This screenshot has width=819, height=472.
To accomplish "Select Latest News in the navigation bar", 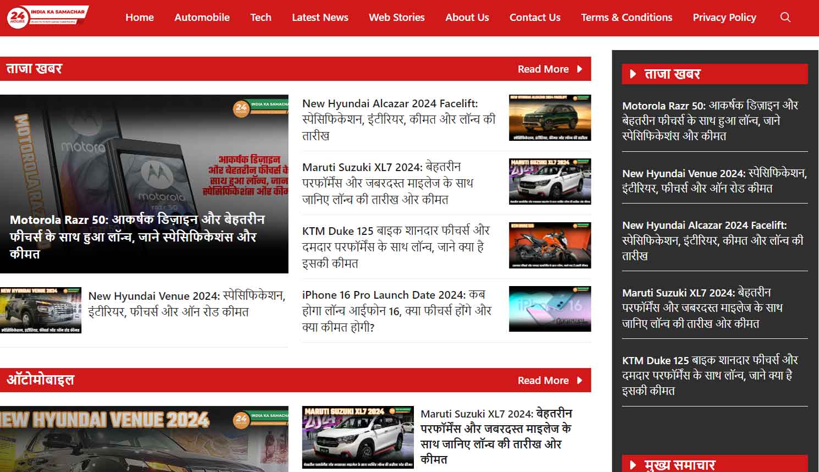I will 320,17.
